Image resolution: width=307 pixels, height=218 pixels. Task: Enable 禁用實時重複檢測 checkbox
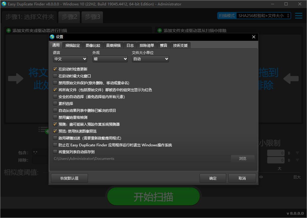coord(55,117)
